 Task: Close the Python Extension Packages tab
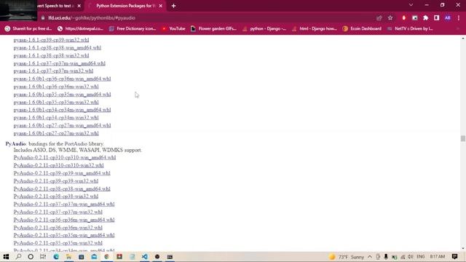click(x=160, y=6)
